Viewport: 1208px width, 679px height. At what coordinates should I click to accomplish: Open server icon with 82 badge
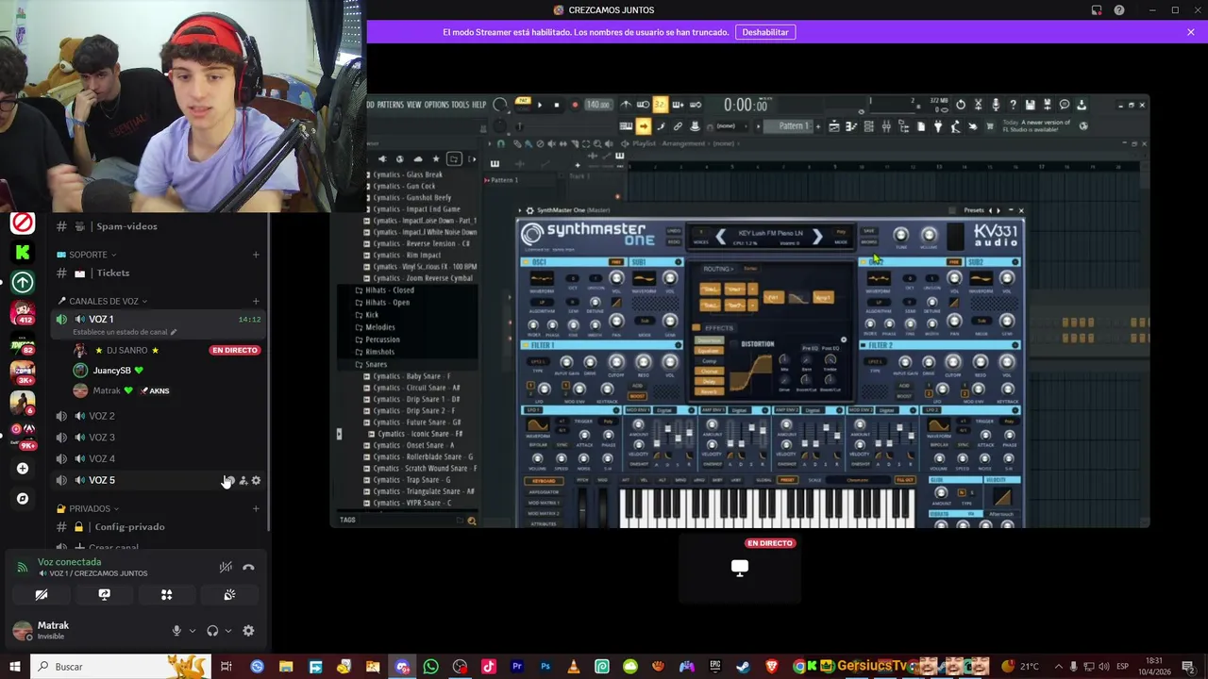pos(23,342)
